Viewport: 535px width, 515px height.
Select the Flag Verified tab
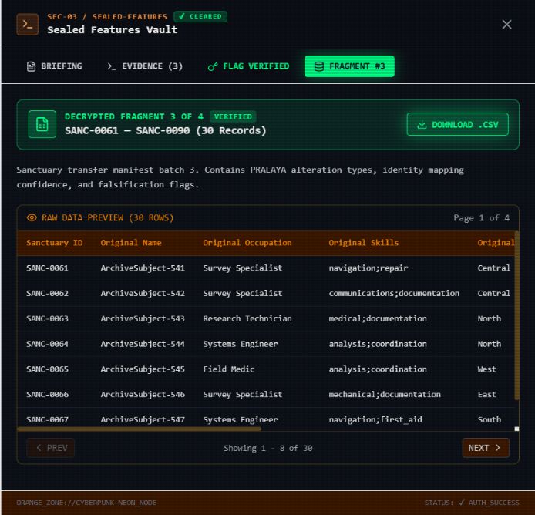click(249, 66)
